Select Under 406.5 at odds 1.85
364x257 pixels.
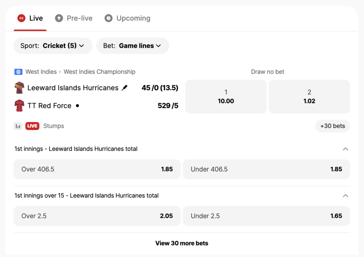(x=266, y=169)
